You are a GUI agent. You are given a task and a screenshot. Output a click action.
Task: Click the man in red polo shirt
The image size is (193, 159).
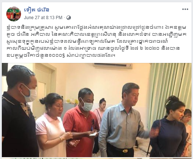(81, 123)
